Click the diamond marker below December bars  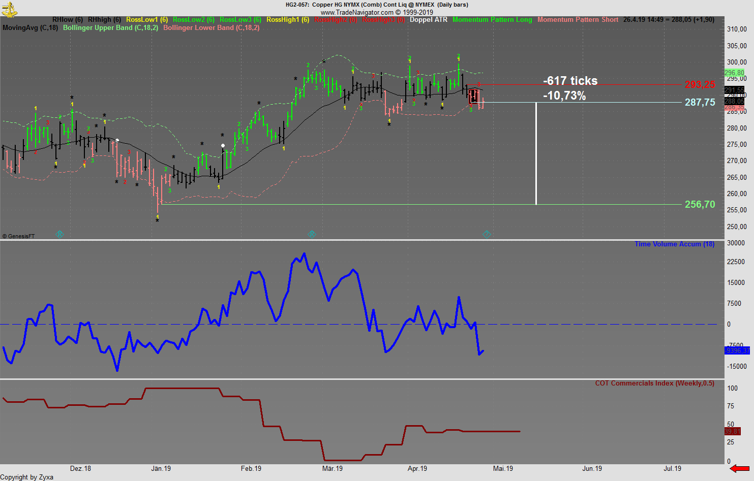coord(59,234)
